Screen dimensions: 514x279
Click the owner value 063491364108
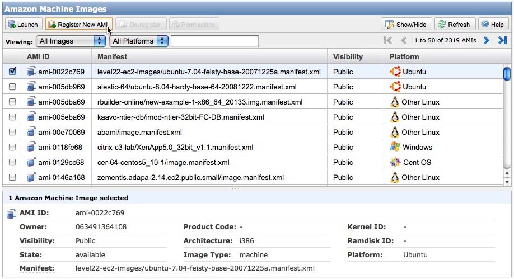101,226
